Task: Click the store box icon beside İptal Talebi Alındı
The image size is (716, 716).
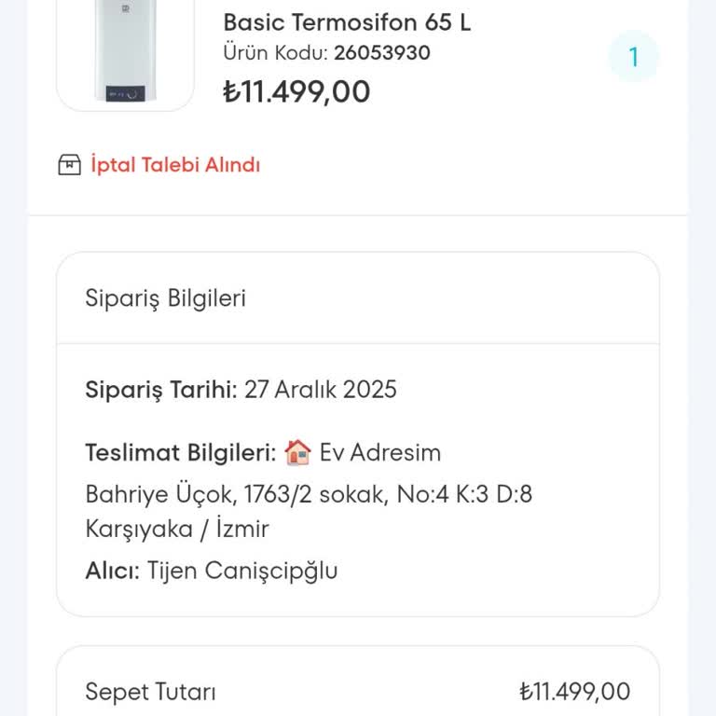Action: coord(70,165)
